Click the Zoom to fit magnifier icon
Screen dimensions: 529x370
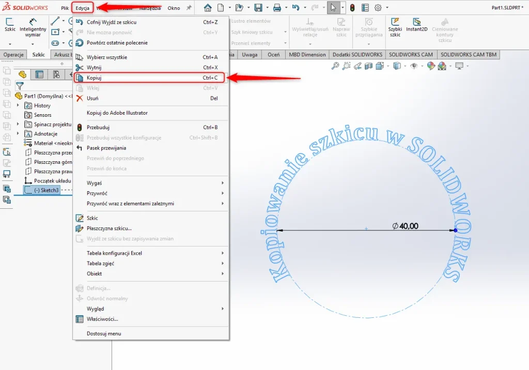pyautogui.click(x=335, y=66)
